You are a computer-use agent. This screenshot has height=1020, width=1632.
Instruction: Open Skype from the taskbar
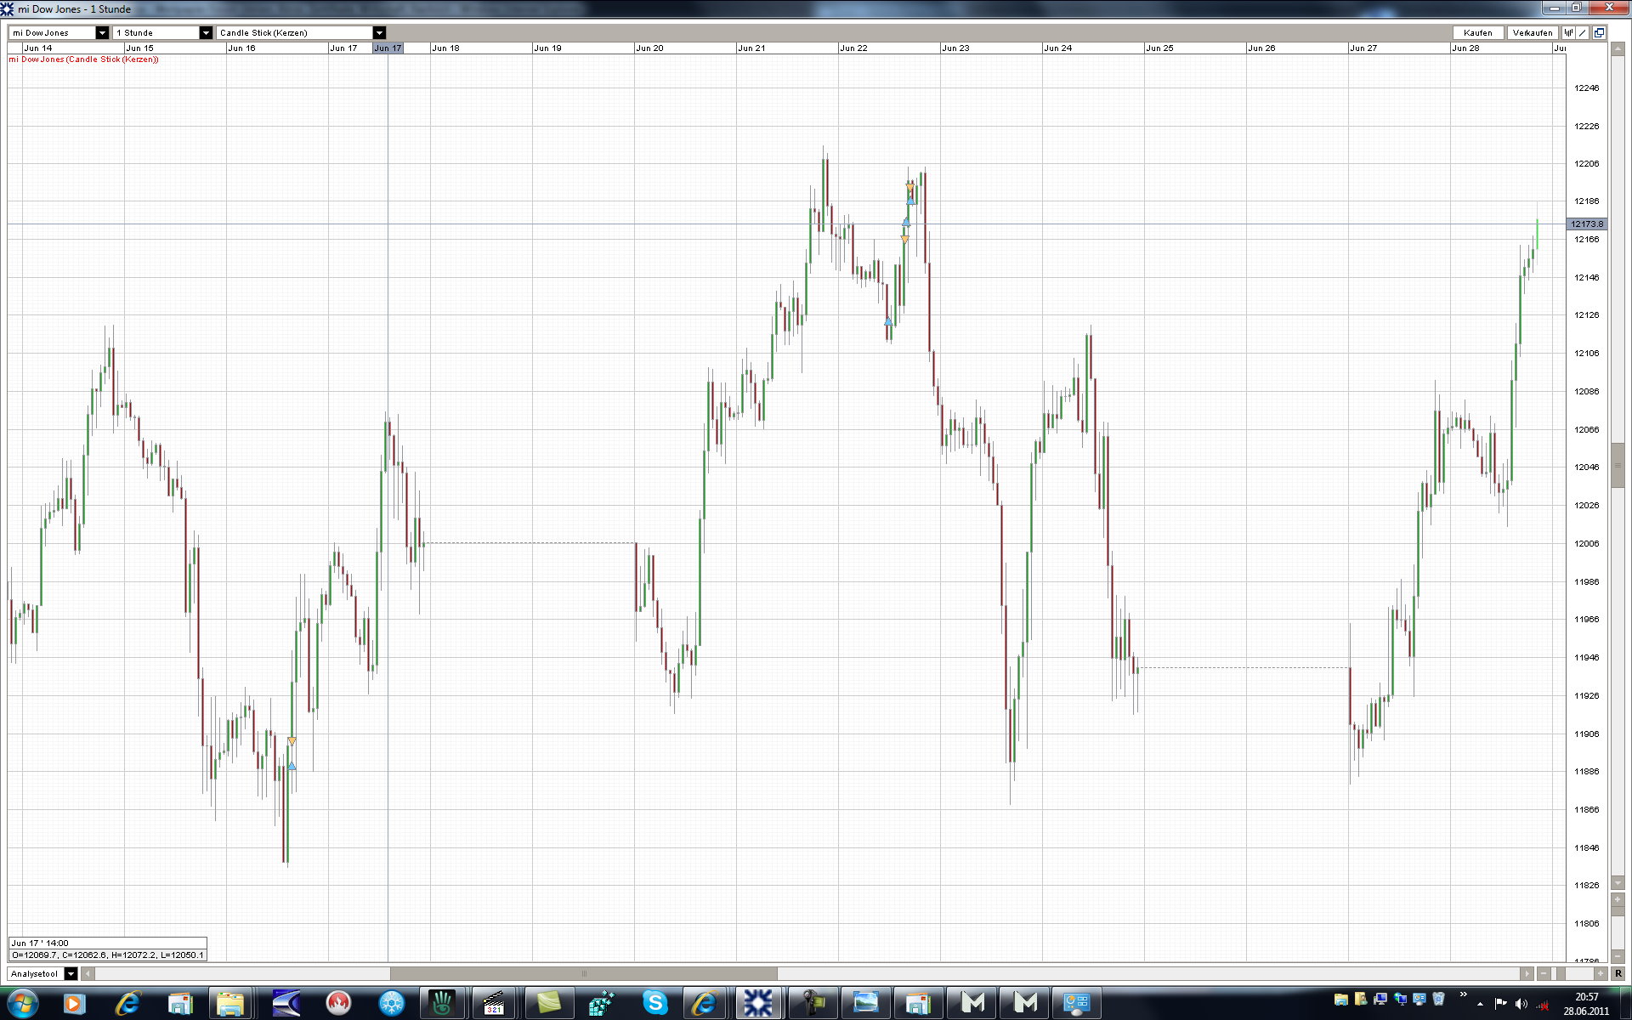(654, 1004)
